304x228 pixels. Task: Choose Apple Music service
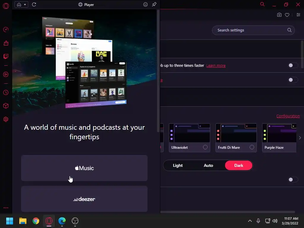[84, 168]
